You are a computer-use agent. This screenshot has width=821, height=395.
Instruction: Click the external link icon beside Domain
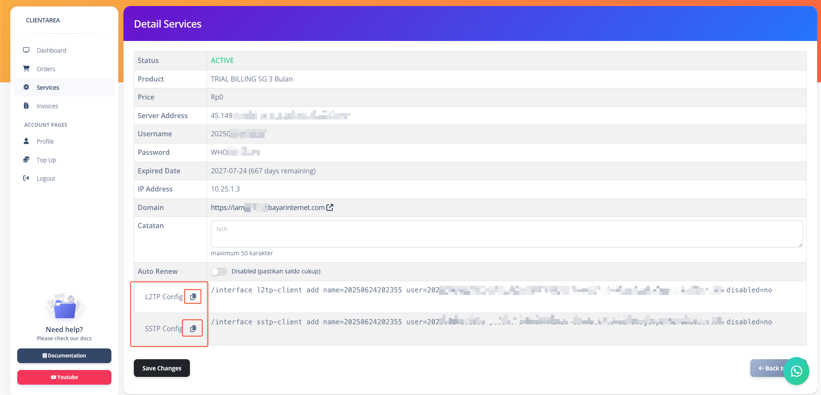click(x=330, y=207)
